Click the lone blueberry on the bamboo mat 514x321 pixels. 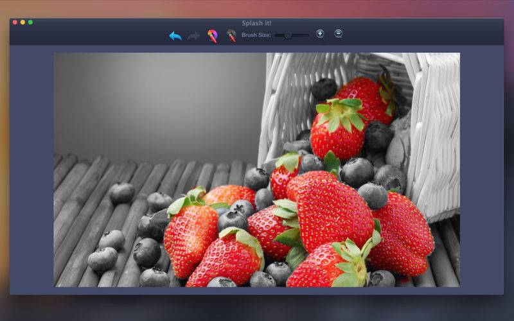(121, 193)
